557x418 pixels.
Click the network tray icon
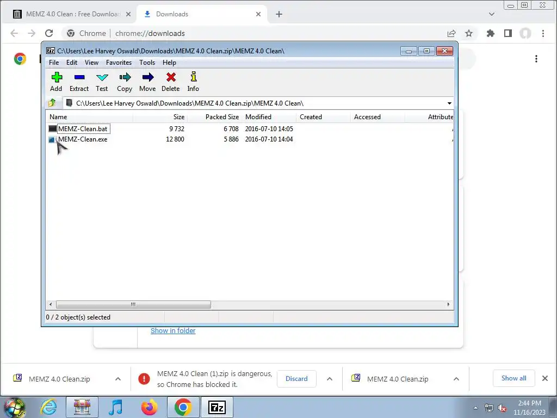[489, 408]
